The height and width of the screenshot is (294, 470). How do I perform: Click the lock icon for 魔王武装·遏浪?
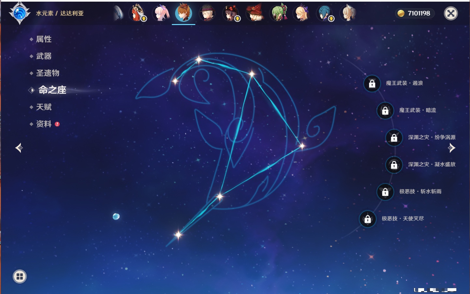tap(372, 84)
